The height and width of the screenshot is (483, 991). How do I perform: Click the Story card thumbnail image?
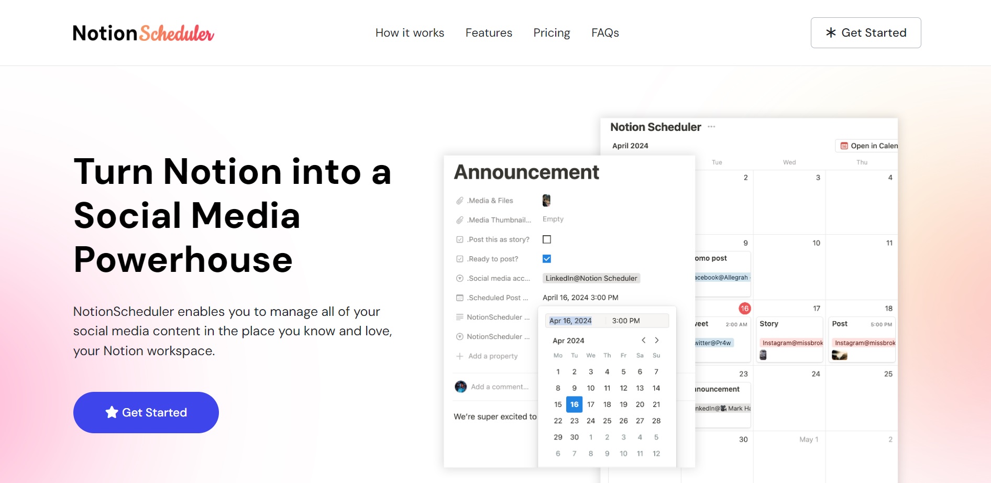tap(763, 355)
